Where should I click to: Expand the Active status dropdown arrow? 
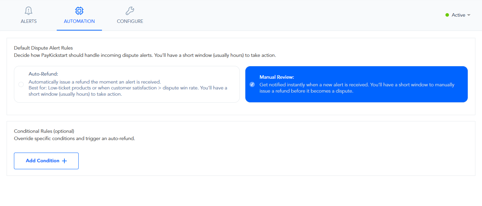pos(469,15)
